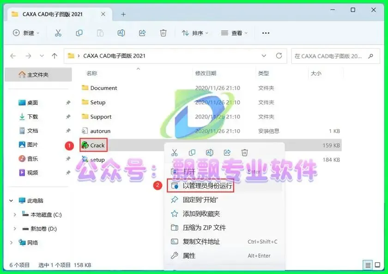The width and height of the screenshot is (388, 274).
Task: Select 新加卷 (D:) in the tree
Action: pyautogui.click(x=39, y=229)
